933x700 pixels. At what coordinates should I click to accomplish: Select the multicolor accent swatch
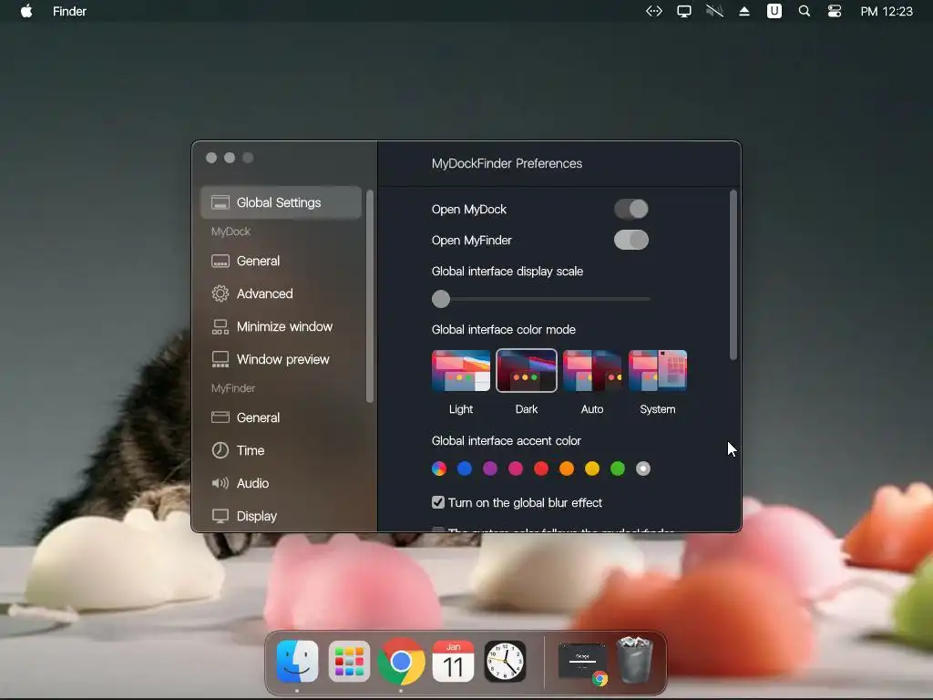tap(439, 468)
